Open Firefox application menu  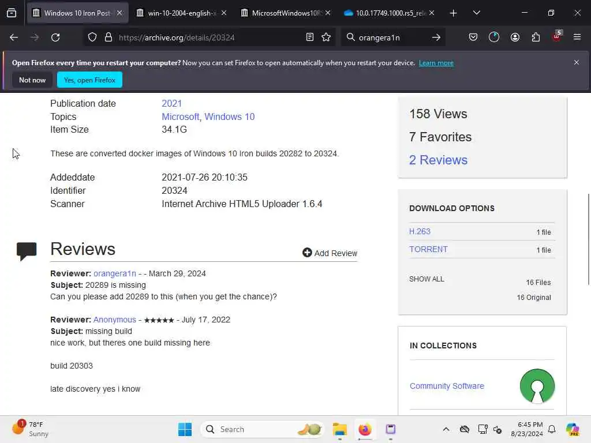(x=577, y=37)
